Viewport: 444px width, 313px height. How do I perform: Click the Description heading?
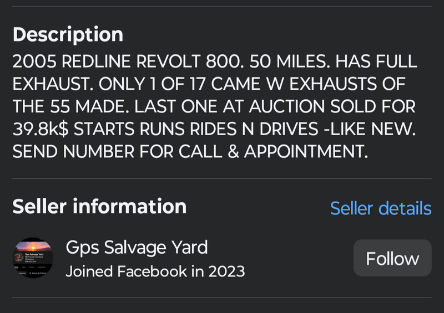click(68, 34)
